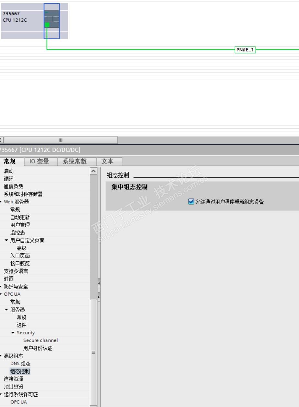Select the PN/IE_1 network label
Viewport: 299px width, 407px height.
tap(245, 50)
